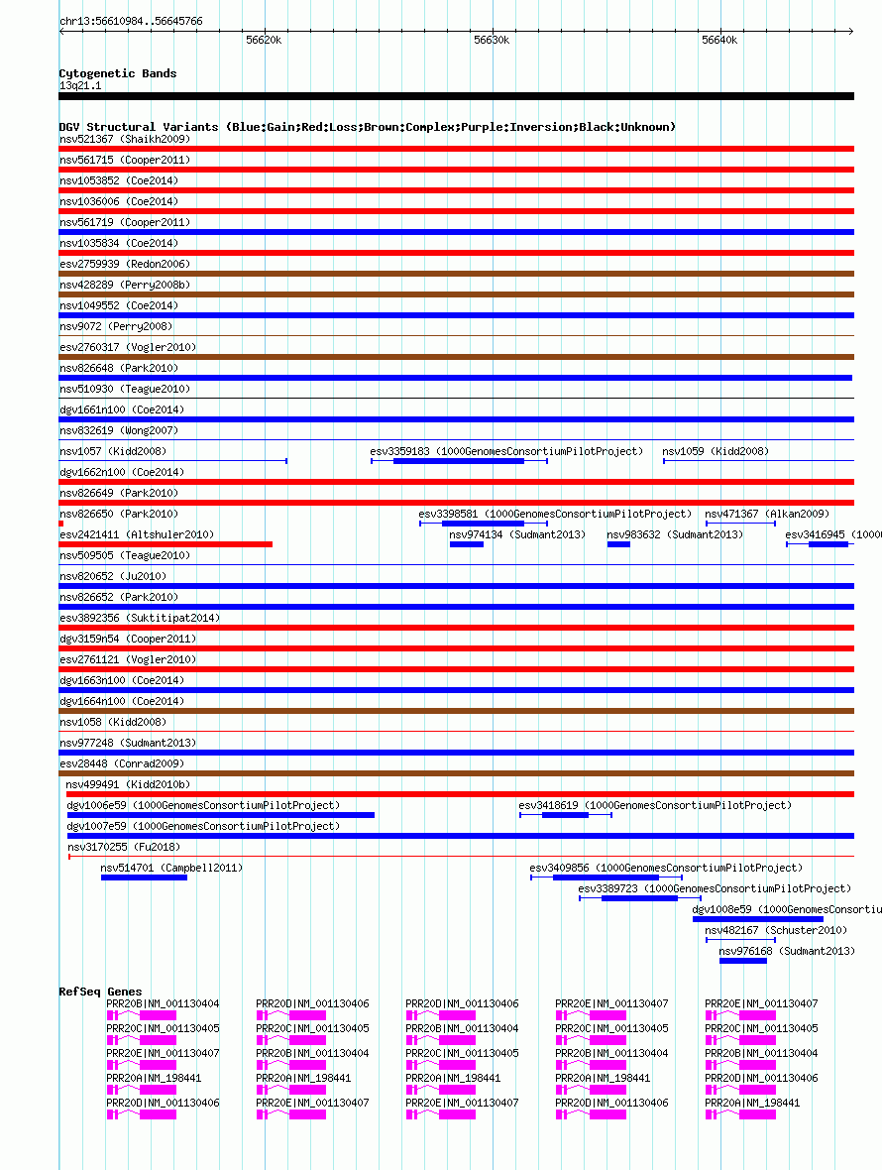The height and width of the screenshot is (1170, 882).
Task: Click the nsv983632 (Sudmant2013) blue bar
Action: tap(618, 544)
